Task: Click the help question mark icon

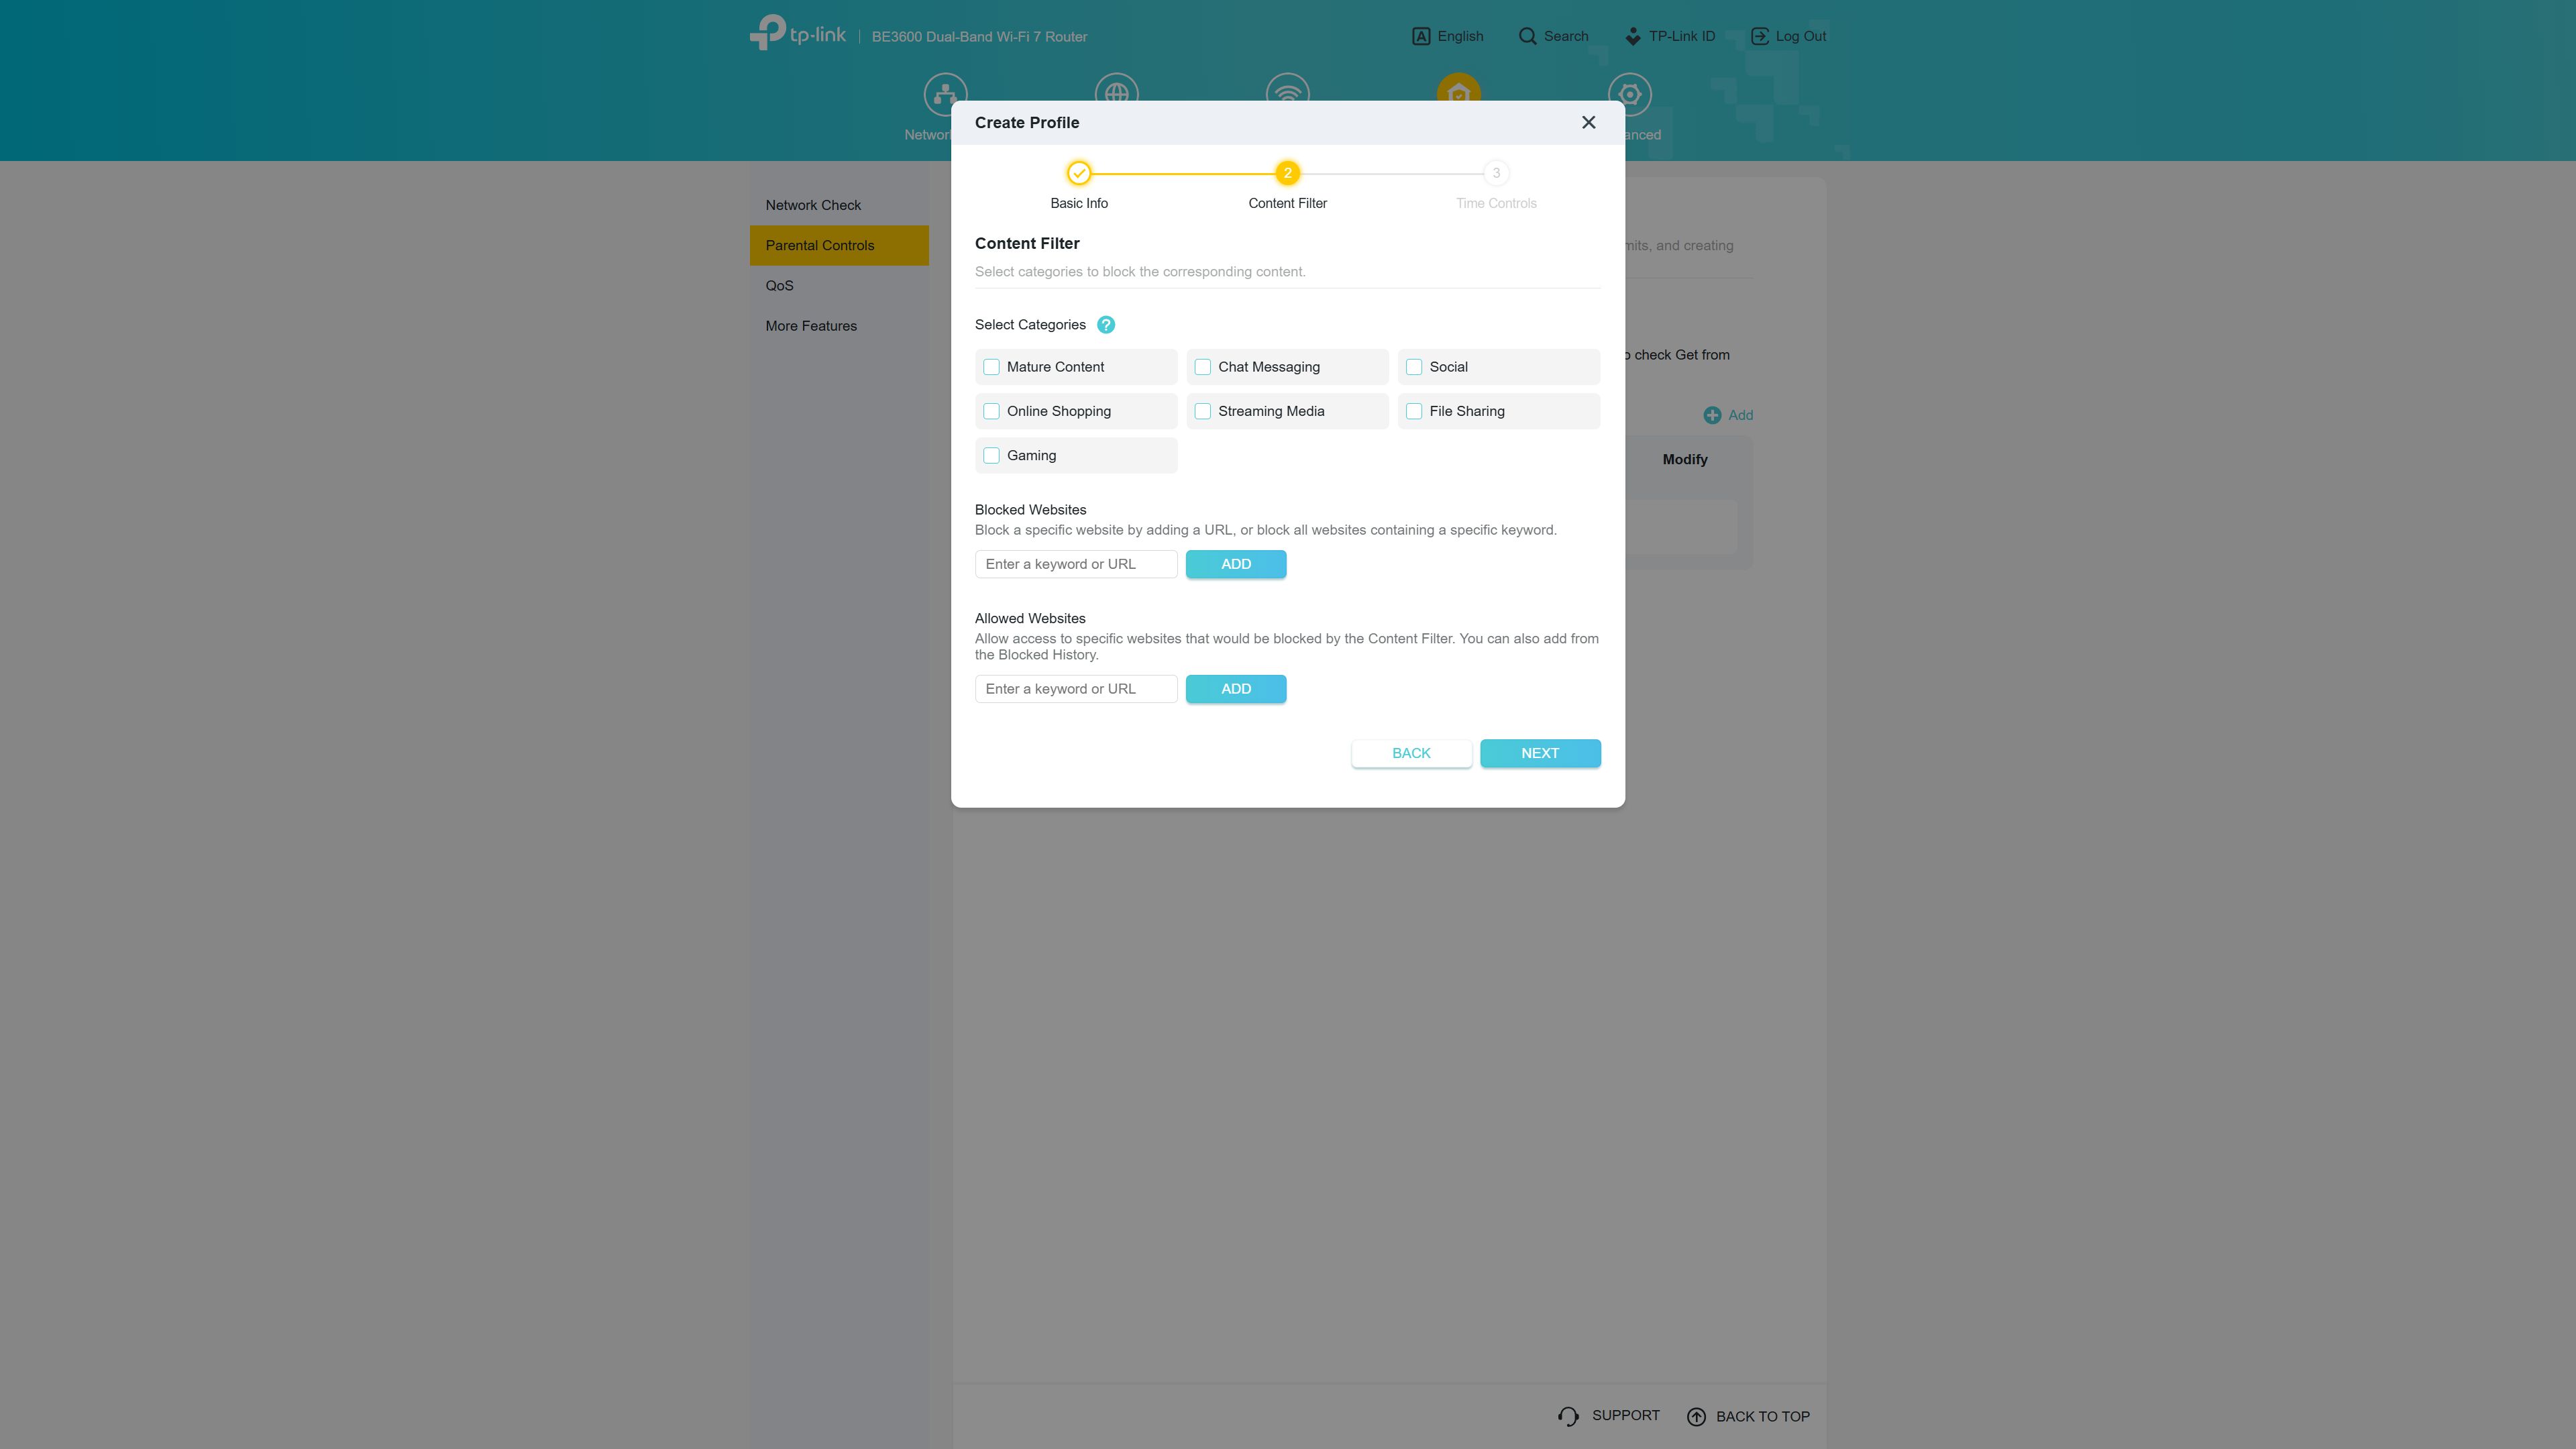Action: click(x=1106, y=325)
